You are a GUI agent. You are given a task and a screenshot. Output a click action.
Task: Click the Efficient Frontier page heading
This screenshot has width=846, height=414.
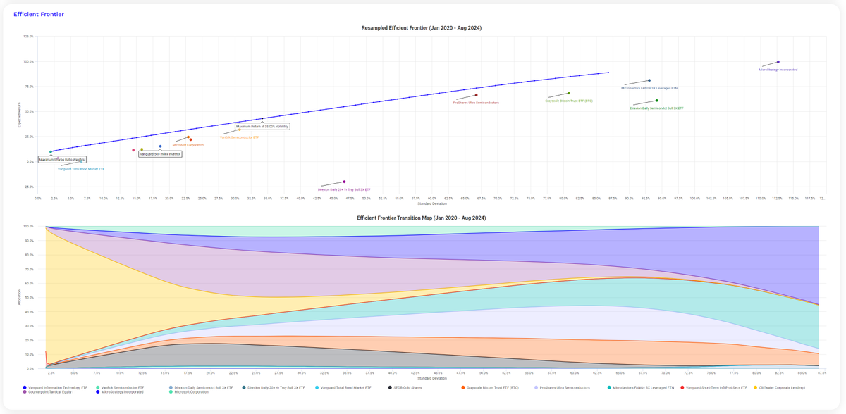point(37,14)
